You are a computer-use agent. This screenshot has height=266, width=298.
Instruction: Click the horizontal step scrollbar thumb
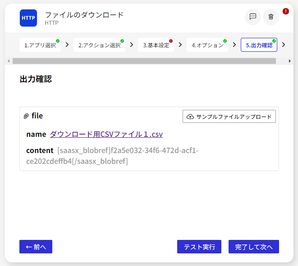click(x=144, y=61)
